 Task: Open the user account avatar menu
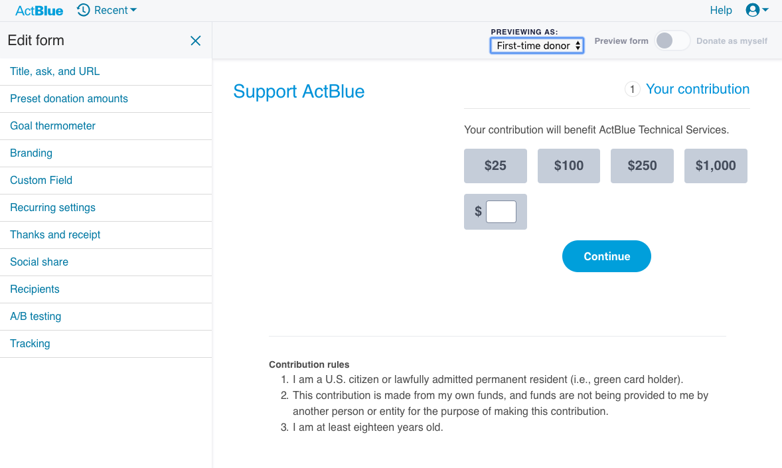coord(752,10)
